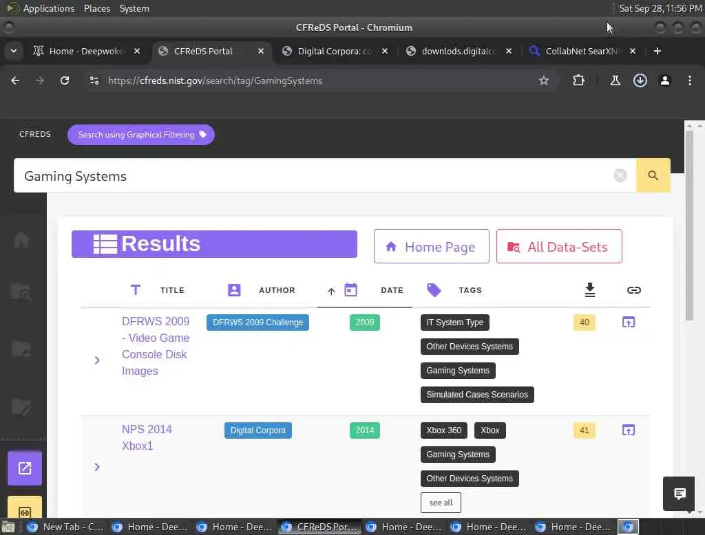Open the System menu
The image size is (705, 535).
tap(134, 8)
